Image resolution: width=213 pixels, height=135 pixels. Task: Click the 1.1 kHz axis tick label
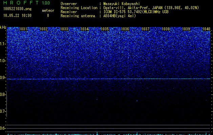pyautogui.click(x=3, y=44)
